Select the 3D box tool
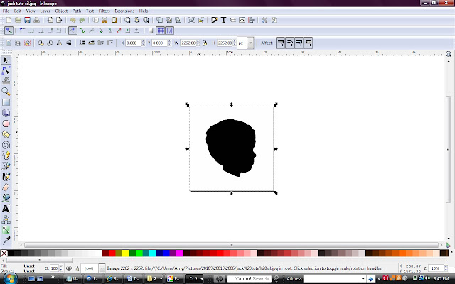This screenshot has height=284, width=455. coord(6,113)
